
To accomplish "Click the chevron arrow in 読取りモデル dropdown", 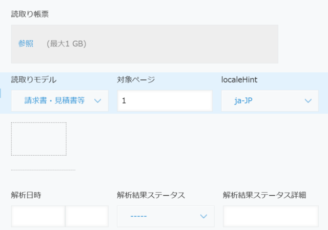I will pos(98,101).
